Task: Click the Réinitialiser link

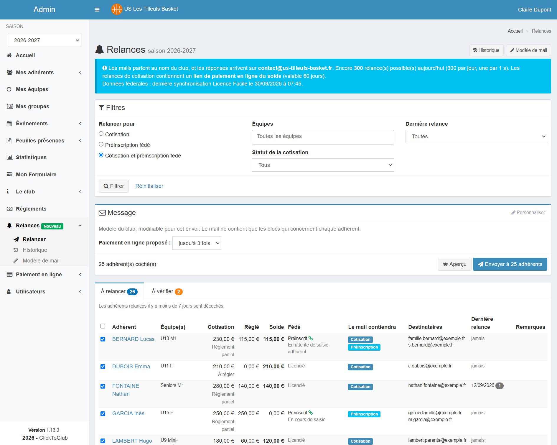Action: click(149, 186)
